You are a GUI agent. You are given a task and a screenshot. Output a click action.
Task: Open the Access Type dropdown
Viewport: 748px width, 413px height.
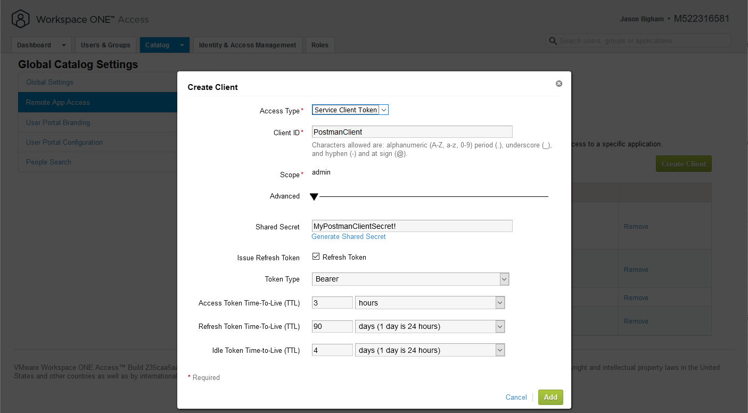[382, 109]
